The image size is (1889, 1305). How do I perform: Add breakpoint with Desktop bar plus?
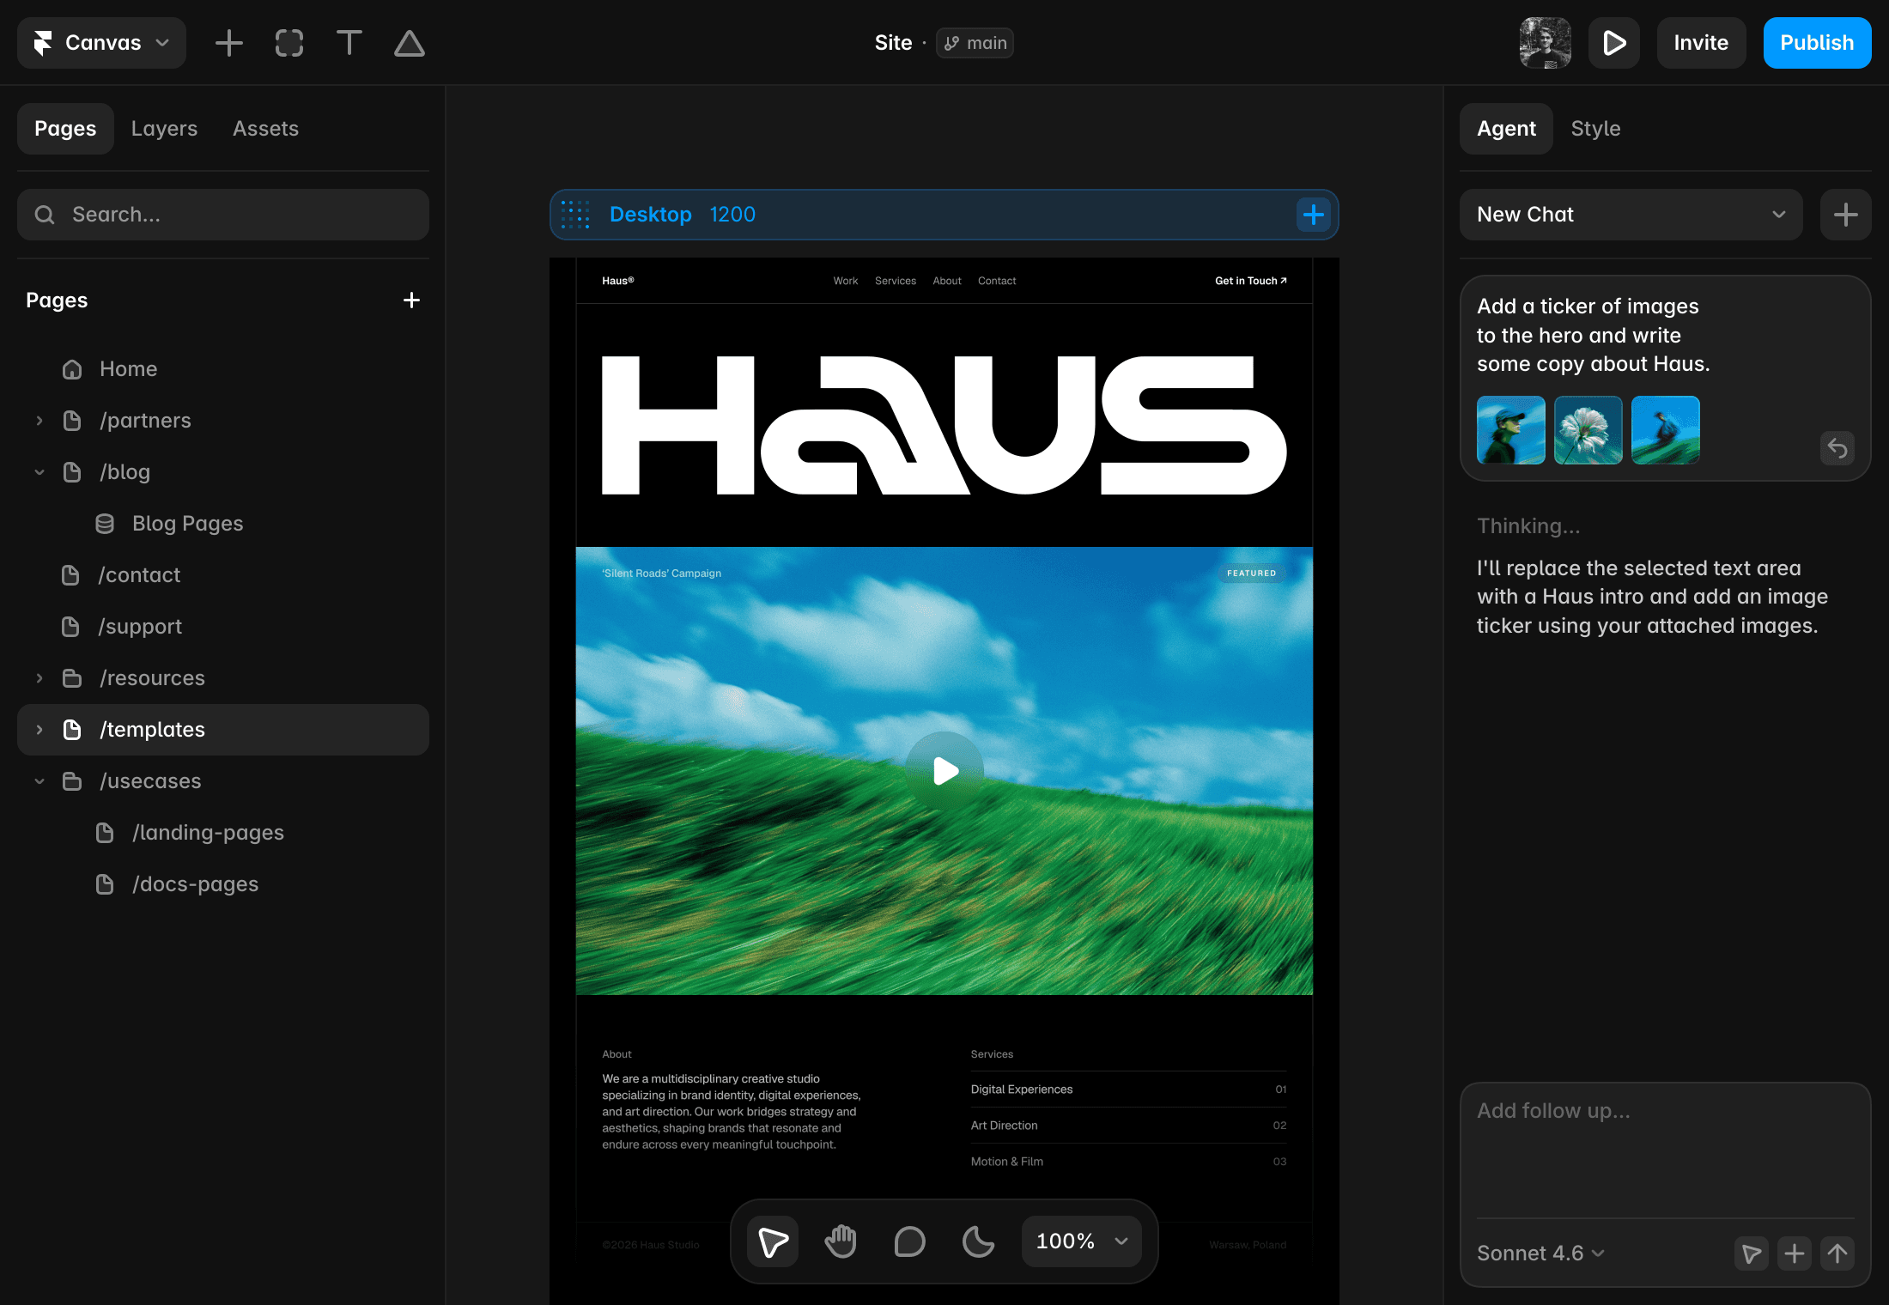[1313, 215]
